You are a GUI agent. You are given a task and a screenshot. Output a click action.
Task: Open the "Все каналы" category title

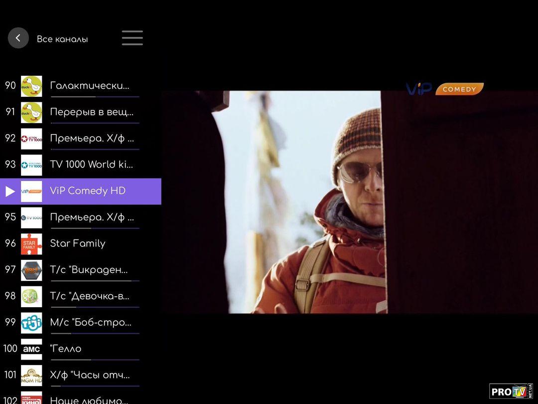pyautogui.click(x=62, y=39)
